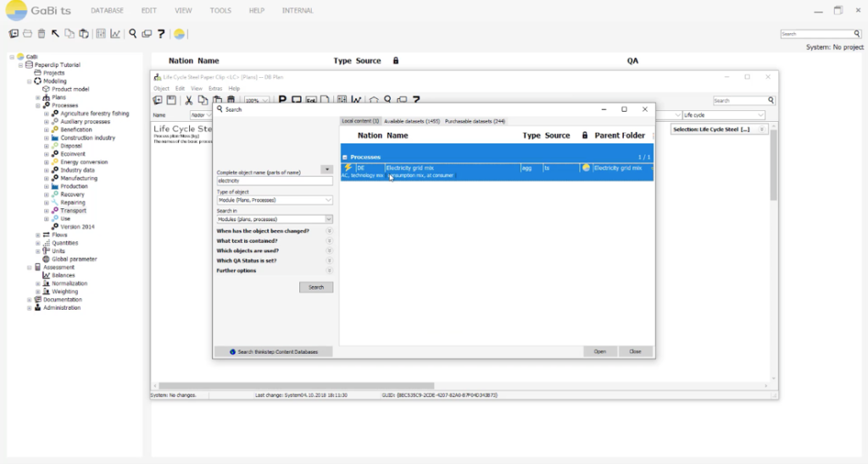
Task: Click the magnifier in the plan window search box
Action: coord(771,100)
